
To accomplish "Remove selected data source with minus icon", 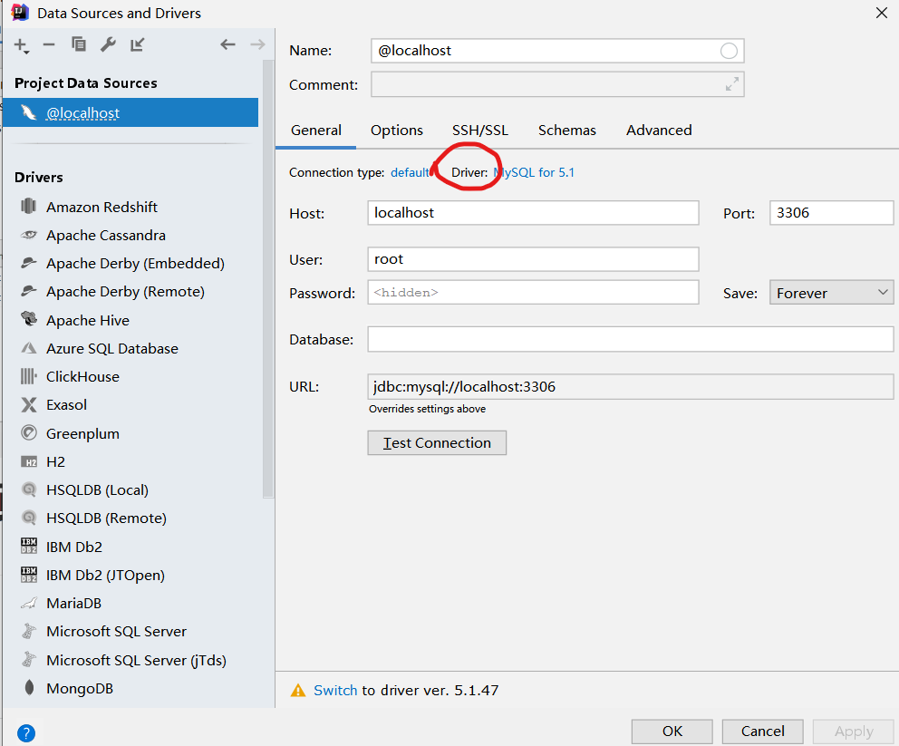I will tap(49, 44).
